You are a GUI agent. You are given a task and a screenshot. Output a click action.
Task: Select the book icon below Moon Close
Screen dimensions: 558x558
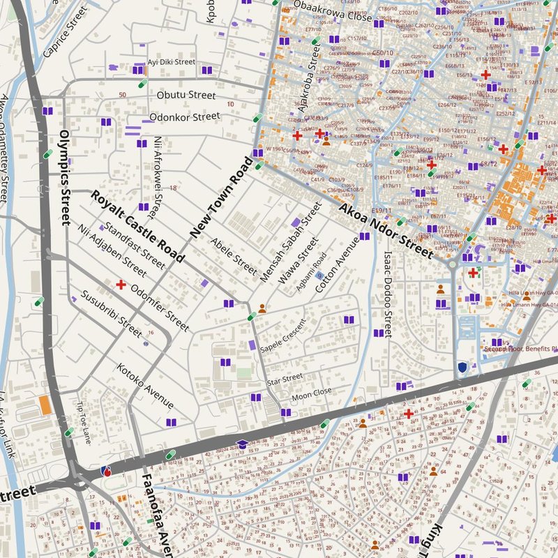[286, 412]
